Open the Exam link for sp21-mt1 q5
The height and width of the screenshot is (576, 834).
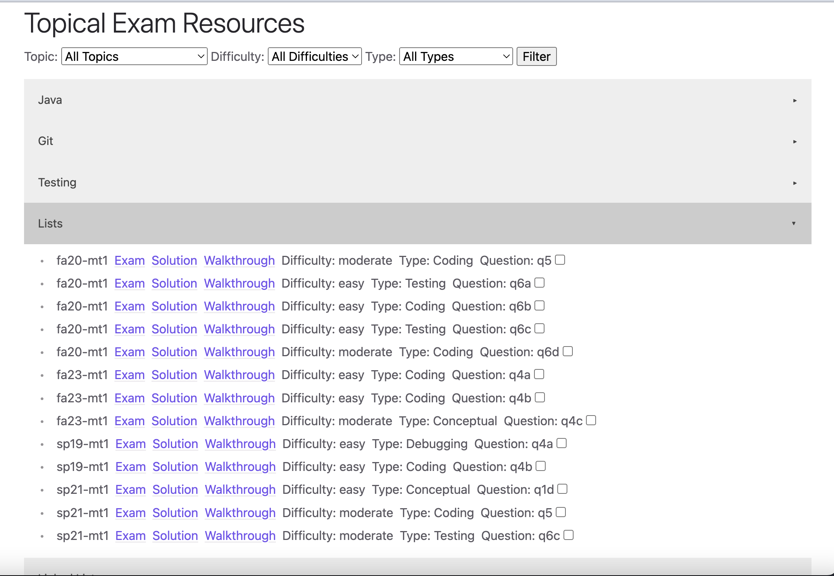point(131,512)
